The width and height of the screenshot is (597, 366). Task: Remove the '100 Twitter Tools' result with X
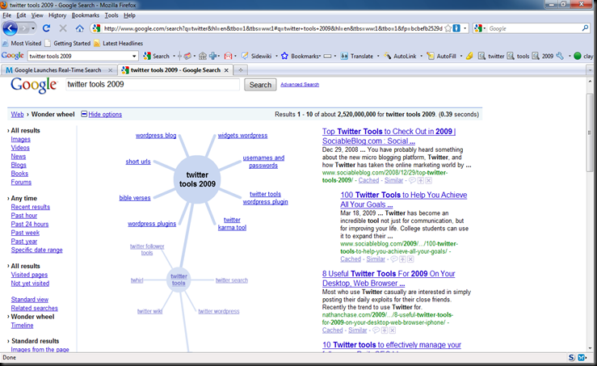(x=410, y=259)
